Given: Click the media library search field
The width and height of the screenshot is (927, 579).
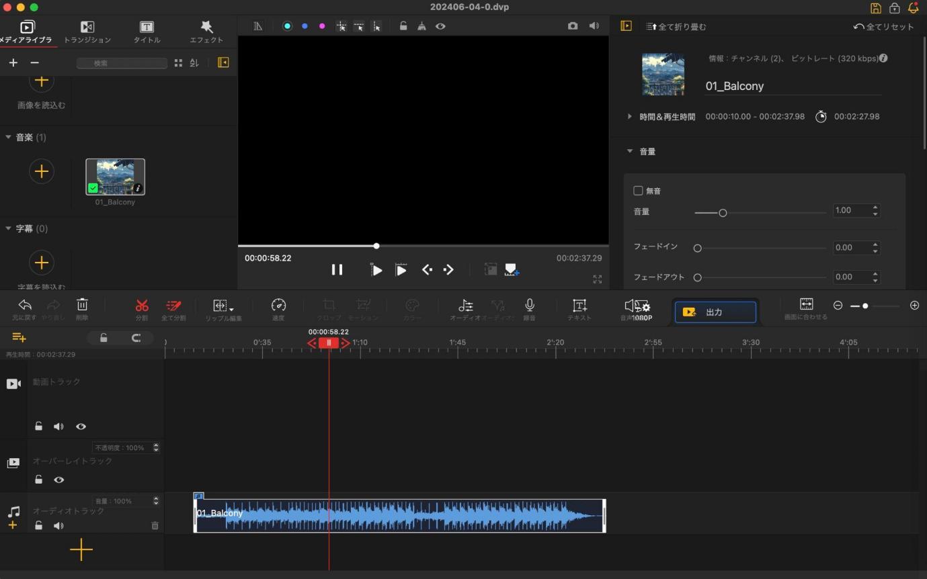Looking at the screenshot, I should 122,63.
